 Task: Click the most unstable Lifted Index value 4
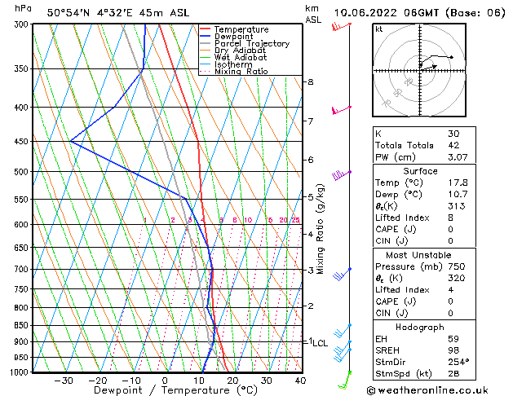pos(451,290)
